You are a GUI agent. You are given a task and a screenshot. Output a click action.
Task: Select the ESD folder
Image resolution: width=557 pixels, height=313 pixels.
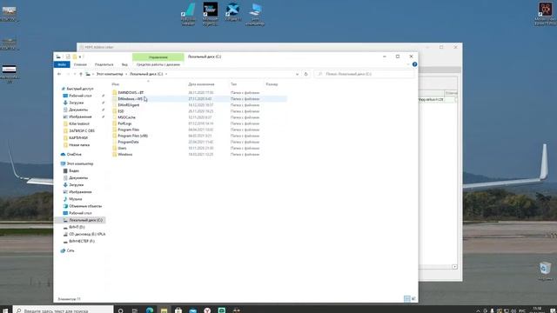coord(118,111)
